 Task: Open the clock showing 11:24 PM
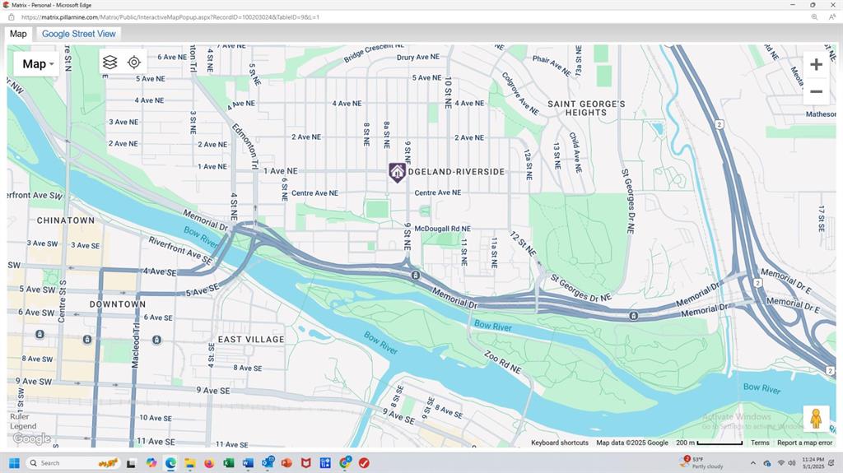(x=813, y=463)
